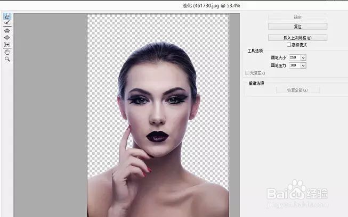Select the Bloat tool
Image resolution: width=348 pixels, height=217 pixels.
click(x=7, y=38)
